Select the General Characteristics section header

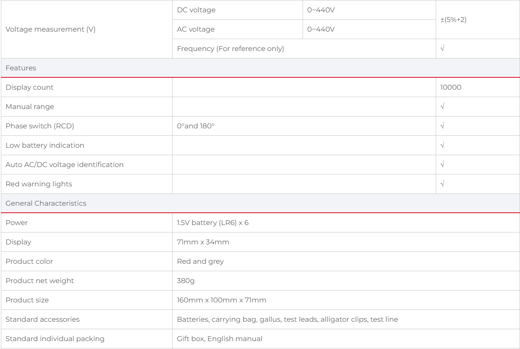46,204
